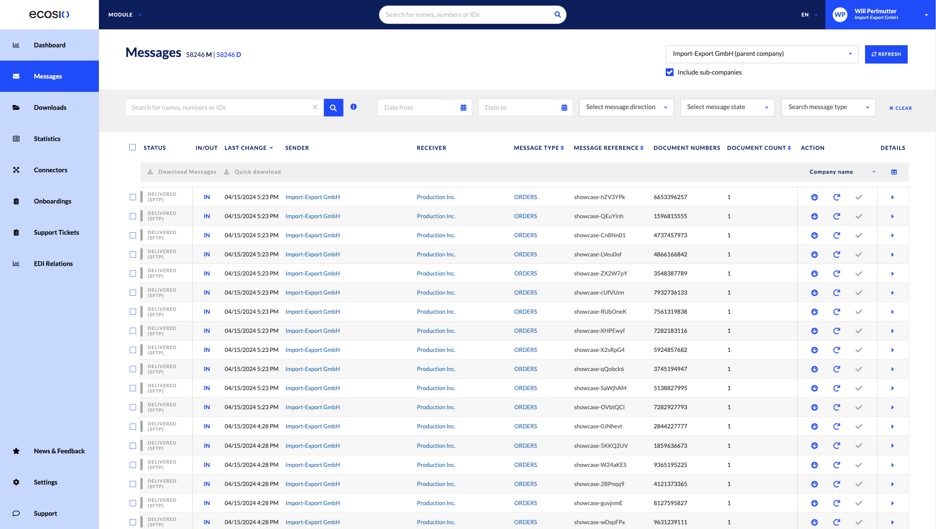This screenshot has width=936, height=529.
Task: Click the Settings gear icon in sidebar
Action: (16, 482)
